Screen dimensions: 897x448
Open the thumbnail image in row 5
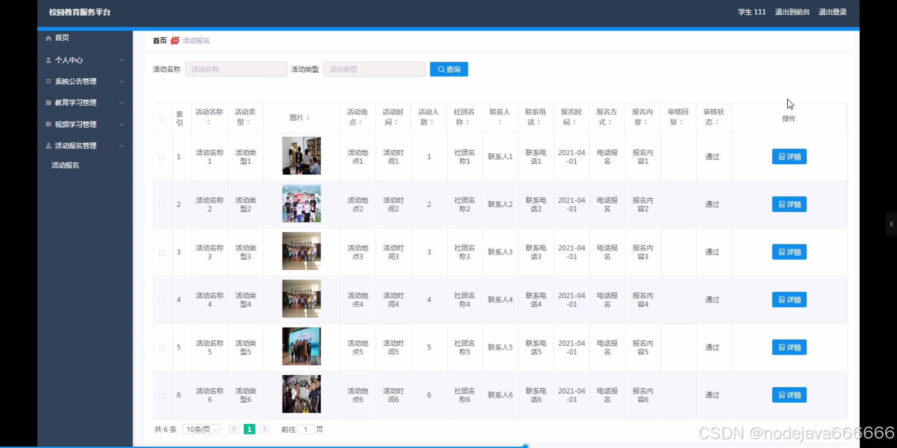(x=301, y=346)
